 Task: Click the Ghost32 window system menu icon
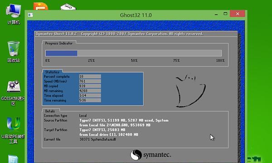30,15
